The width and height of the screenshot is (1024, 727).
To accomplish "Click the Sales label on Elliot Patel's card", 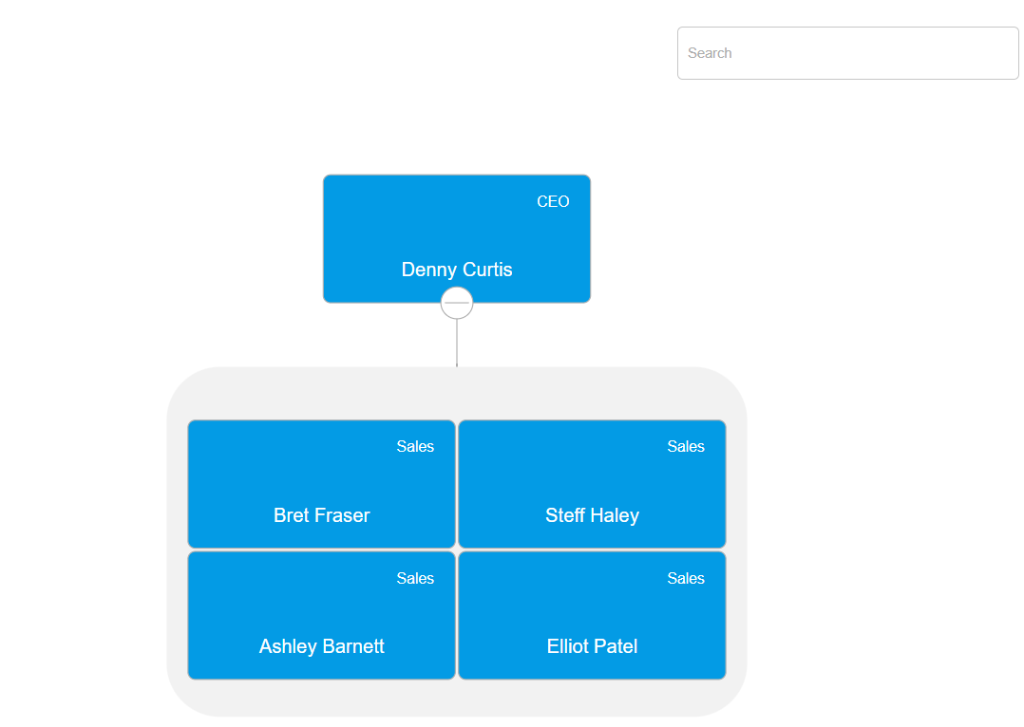I will coord(686,578).
